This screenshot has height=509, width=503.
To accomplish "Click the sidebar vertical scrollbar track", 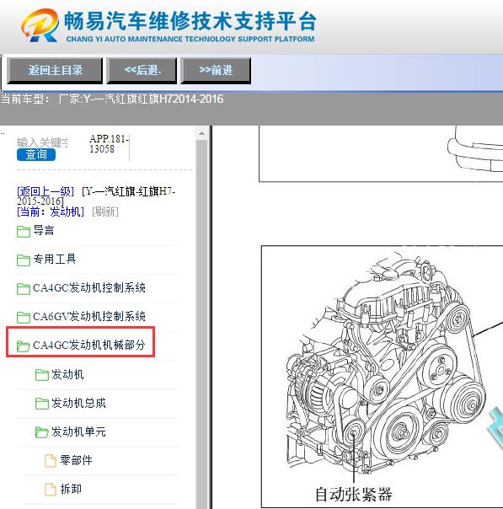I will point(201,324).
